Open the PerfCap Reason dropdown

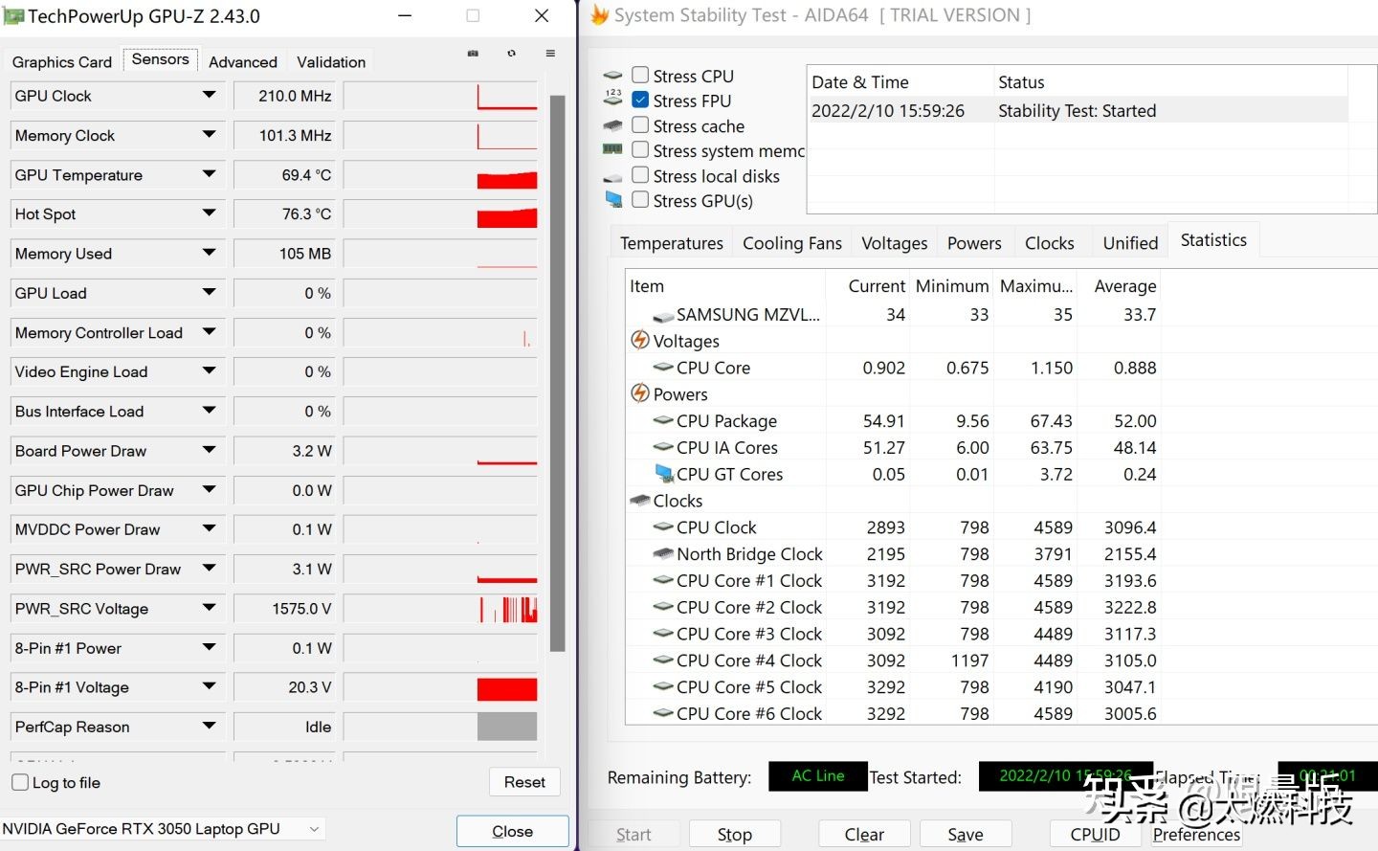click(x=209, y=726)
